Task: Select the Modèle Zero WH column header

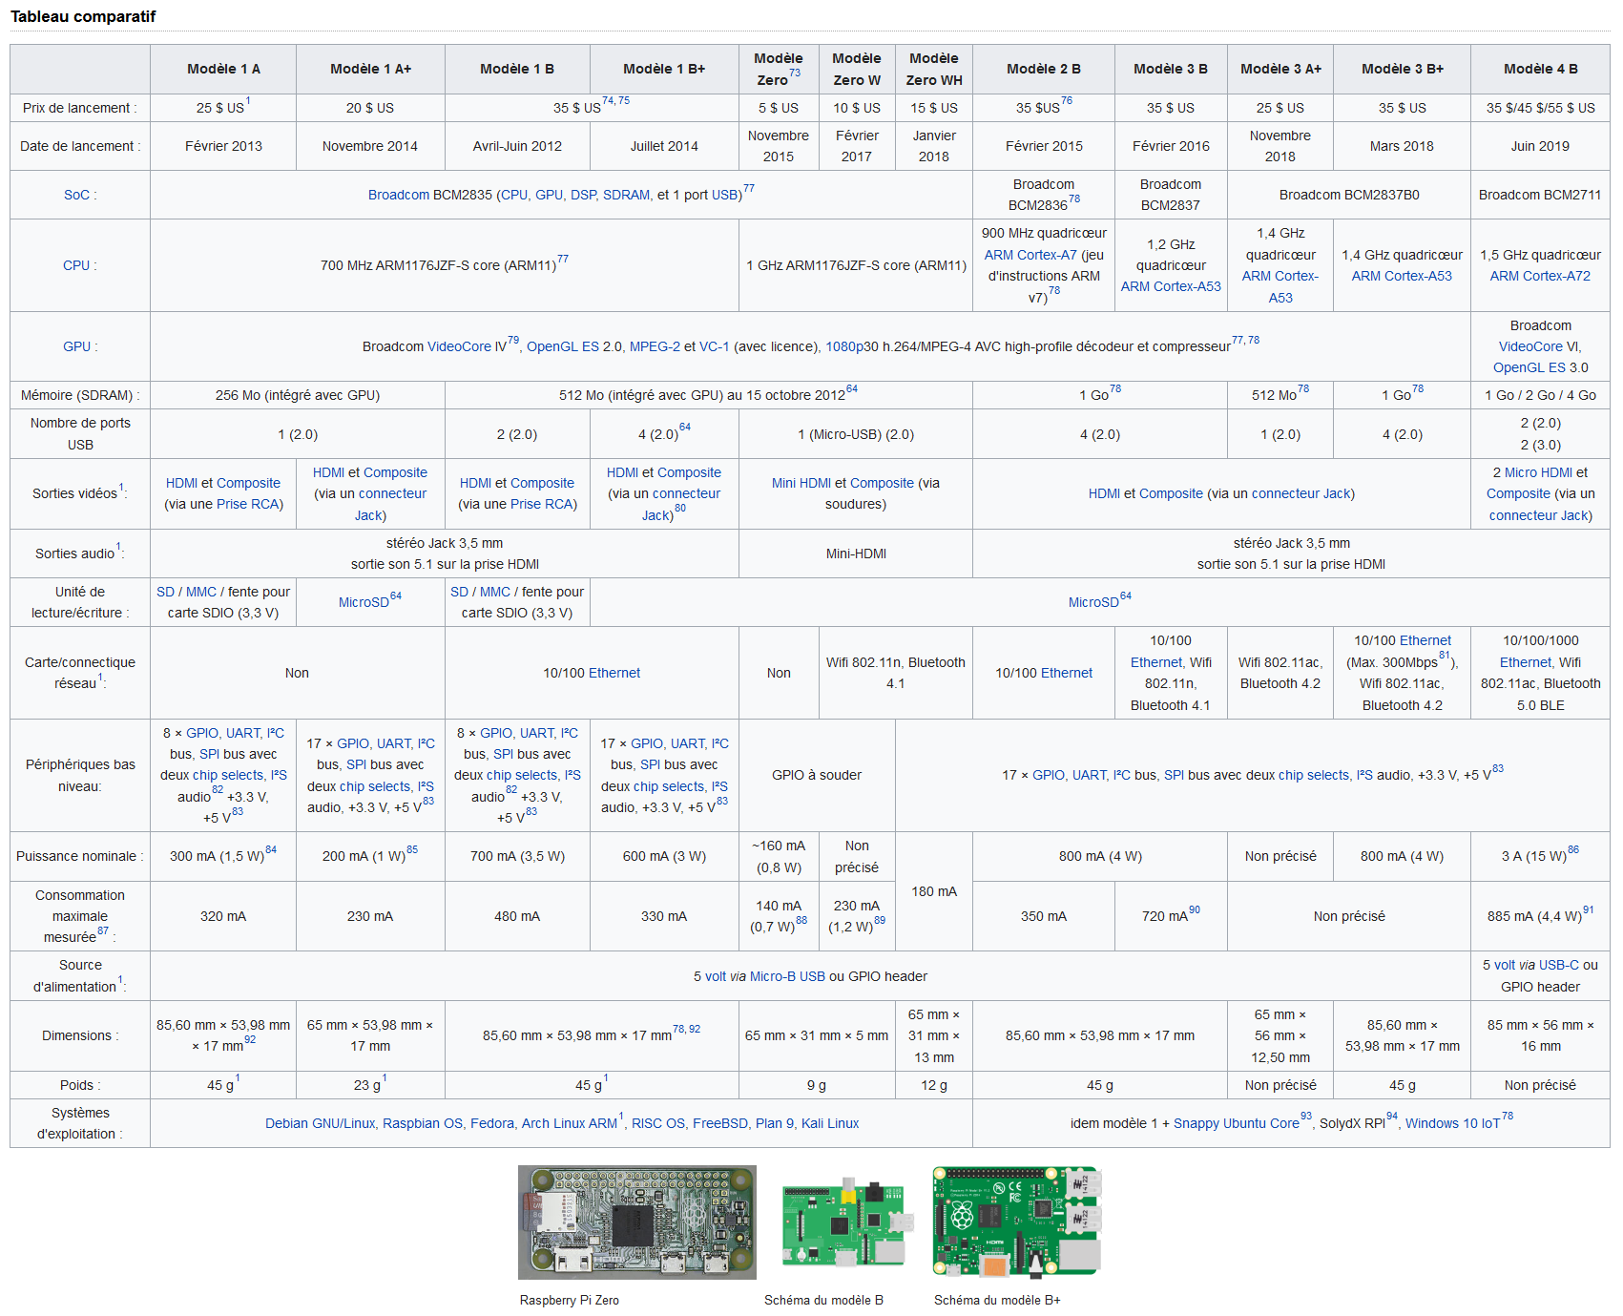Action: [x=934, y=69]
